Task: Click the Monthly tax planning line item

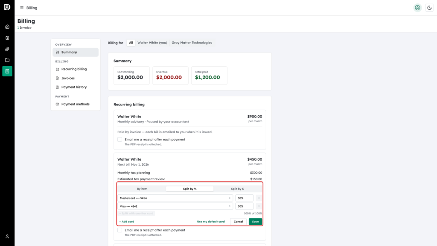Action: 190,173
